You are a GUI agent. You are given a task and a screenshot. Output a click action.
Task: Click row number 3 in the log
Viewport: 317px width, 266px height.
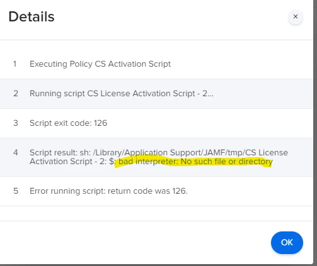pyautogui.click(x=16, y=123)
